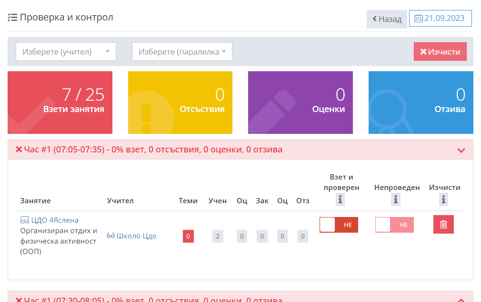Click the checklist icon beside page title
This screenshot has width=481, height=302.
pyautogui.click(x=12, y=18)
